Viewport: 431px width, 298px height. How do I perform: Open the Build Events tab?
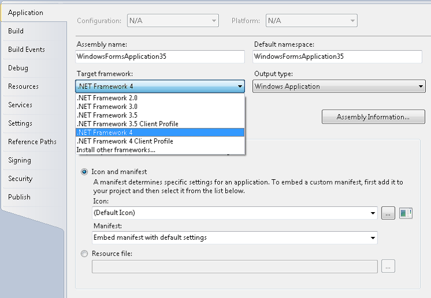click(x=33, y=50)
